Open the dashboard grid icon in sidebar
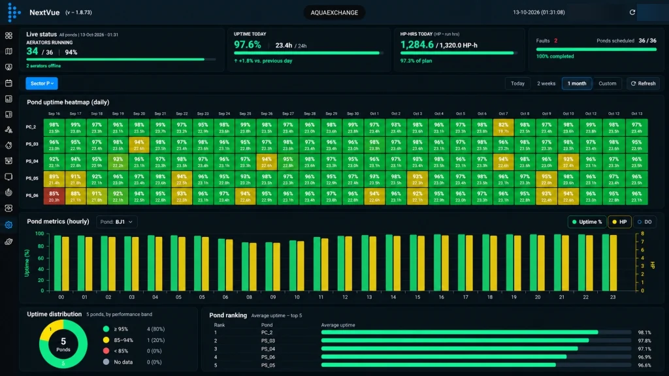Screen dimensions: 669x376 tap(8, 36)
